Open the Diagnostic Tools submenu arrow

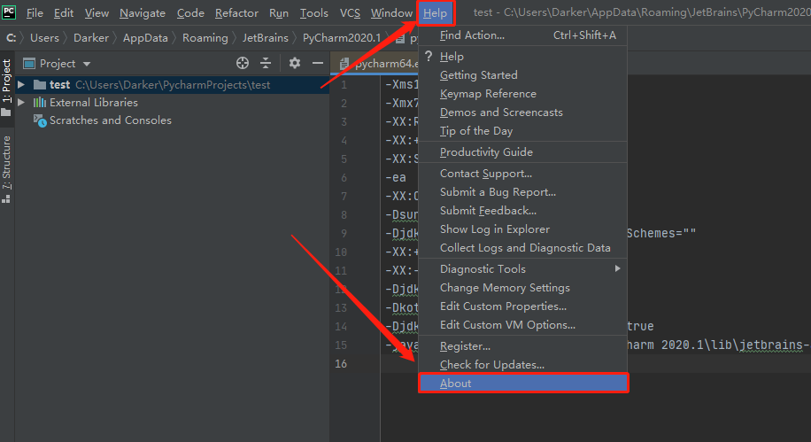coord(617,268)
